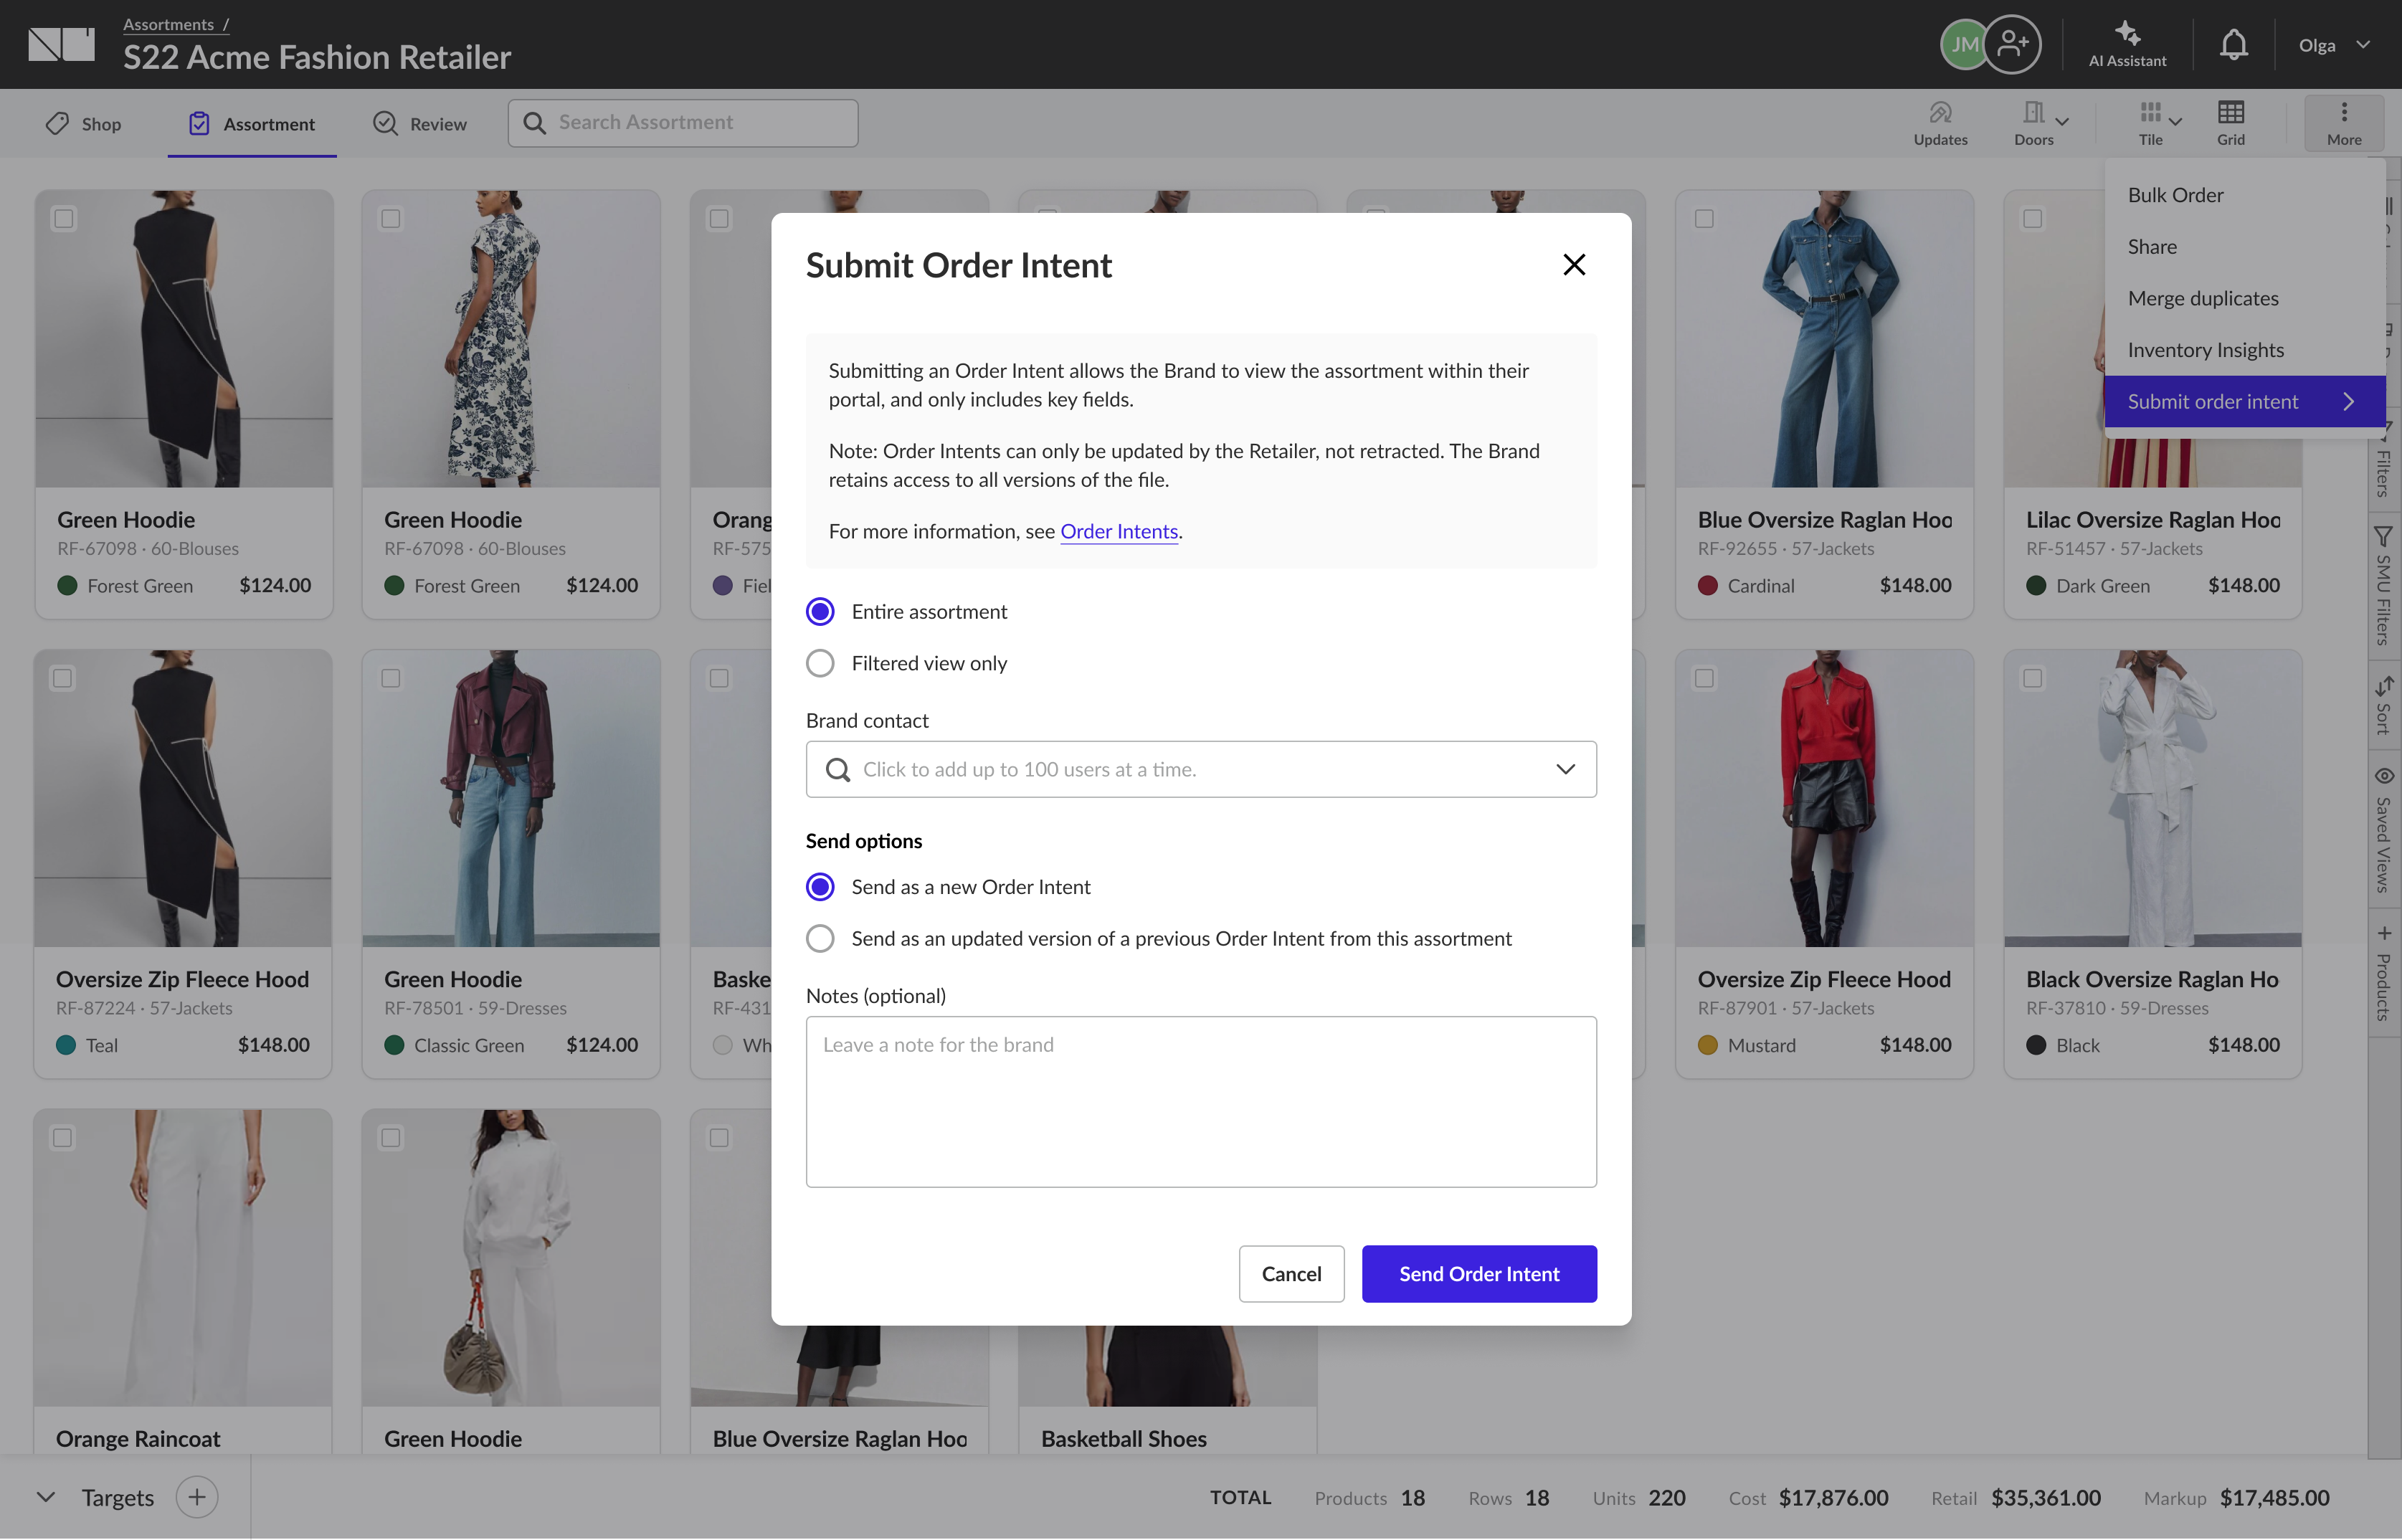This screenshot has width=2402, height=1540.
Task: Click the Retail total $35,361.00
Action: point(2045,1497)
